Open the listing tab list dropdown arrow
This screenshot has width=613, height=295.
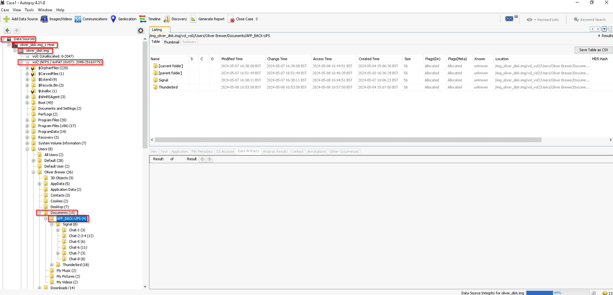604,29
